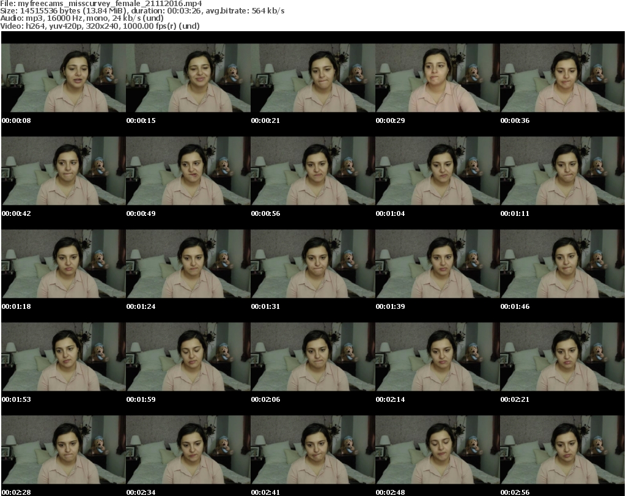
Task: Click the timestamp label 00:00:15
Action: click(x=141, y=120)
